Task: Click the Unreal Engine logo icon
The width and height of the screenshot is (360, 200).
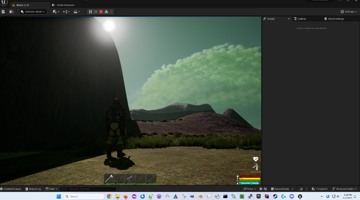Action: coord(4,3)
